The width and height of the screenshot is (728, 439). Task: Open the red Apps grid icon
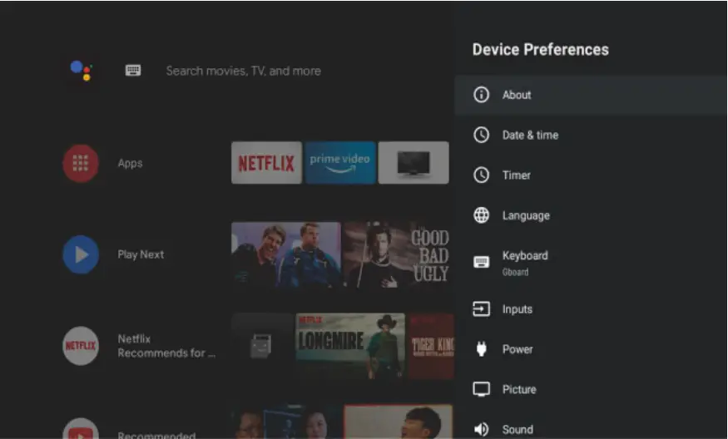(x=81, y=163)
